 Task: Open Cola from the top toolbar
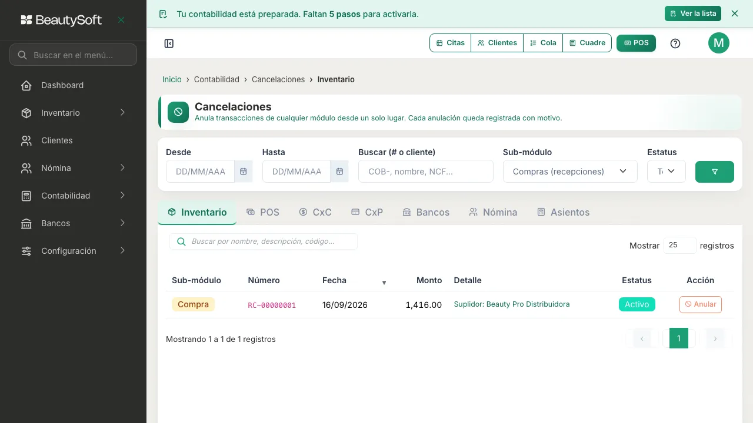point(543,43)
